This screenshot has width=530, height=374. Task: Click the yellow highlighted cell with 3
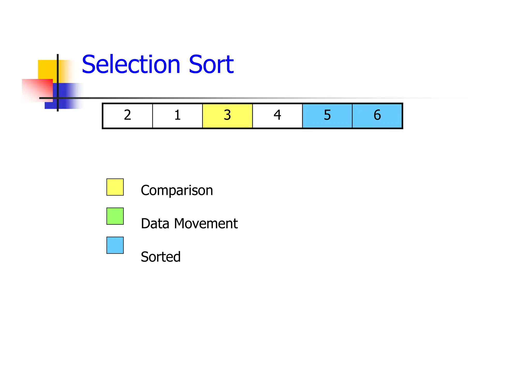click(x=227, y=116)
